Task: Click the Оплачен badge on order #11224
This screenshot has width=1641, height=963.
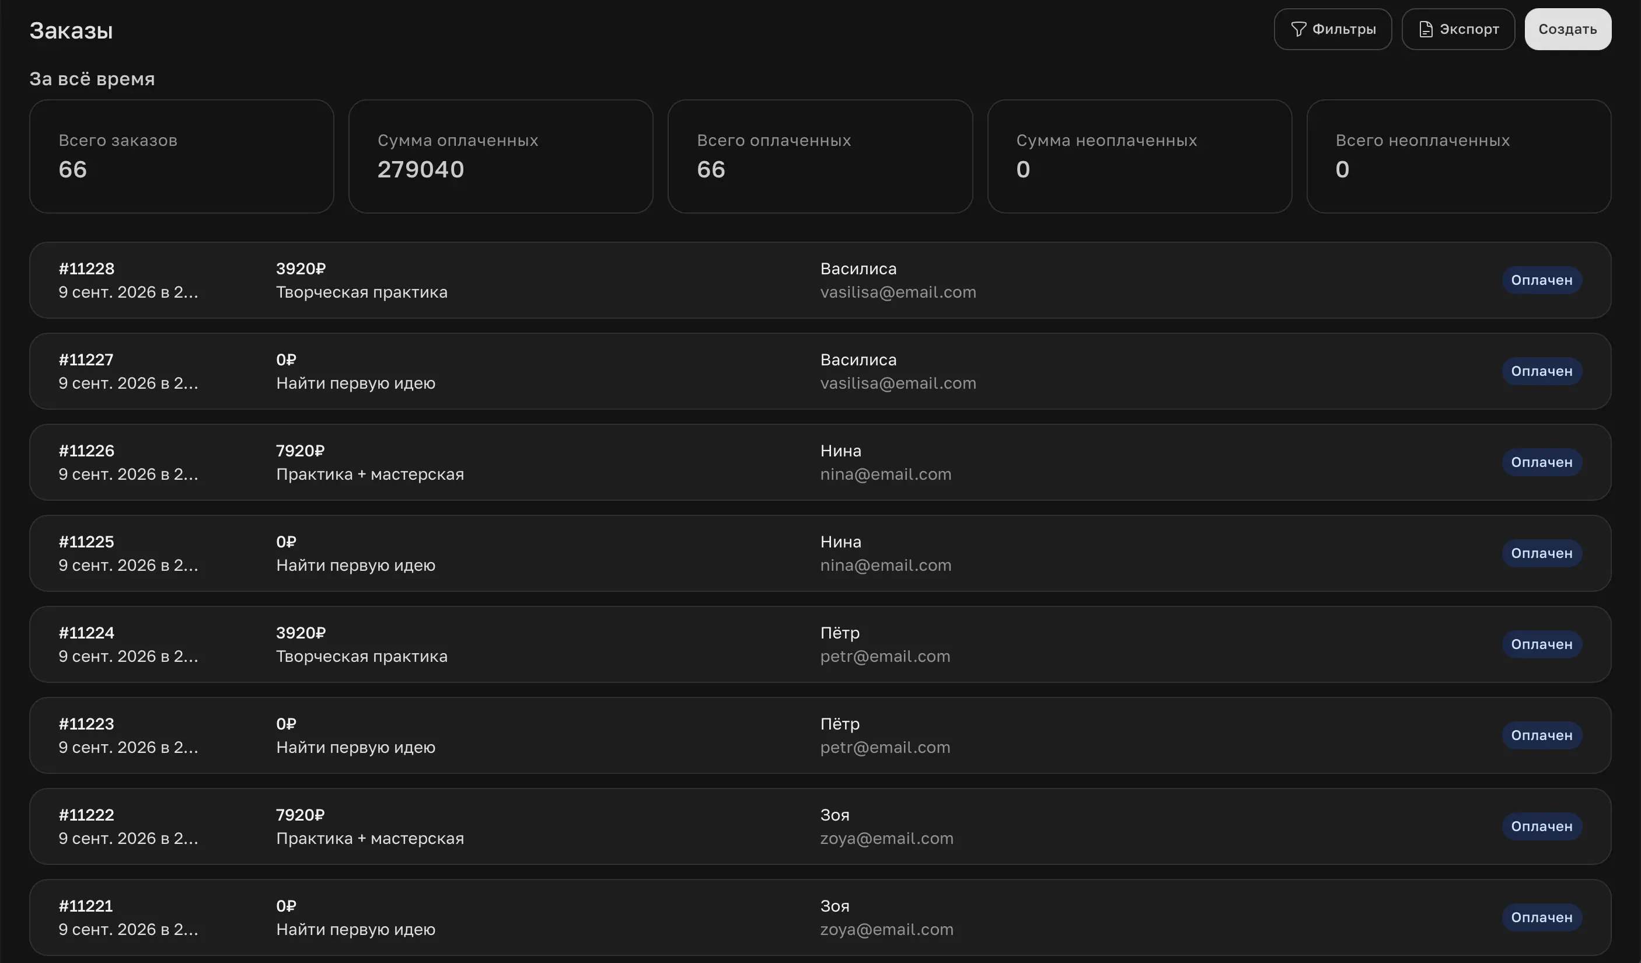Action: click(1541, 644)
